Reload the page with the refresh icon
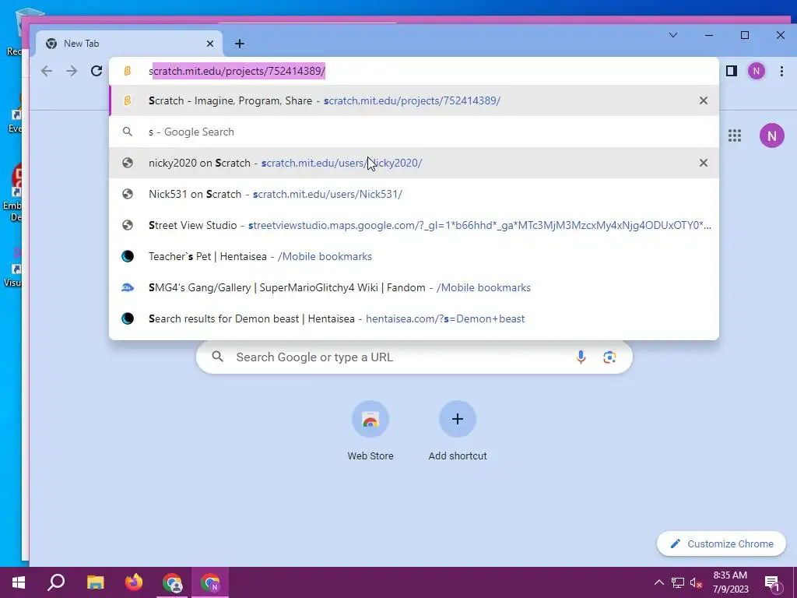Image resolution: width=797 pixels, height=598 pixels. click(x=97, y=71)
